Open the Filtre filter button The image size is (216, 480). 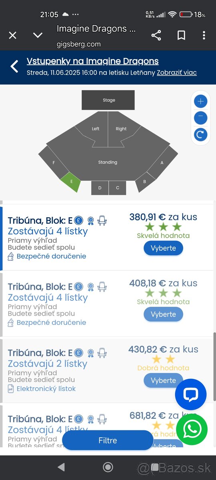[x=108, y=440]
